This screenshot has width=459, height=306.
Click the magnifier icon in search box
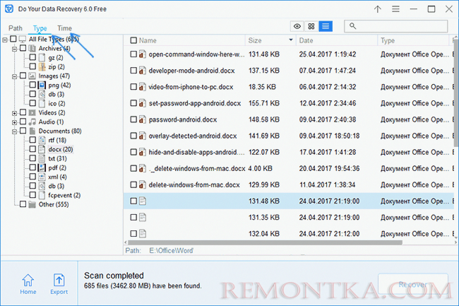pyautogui.click(x=352, y=26)
